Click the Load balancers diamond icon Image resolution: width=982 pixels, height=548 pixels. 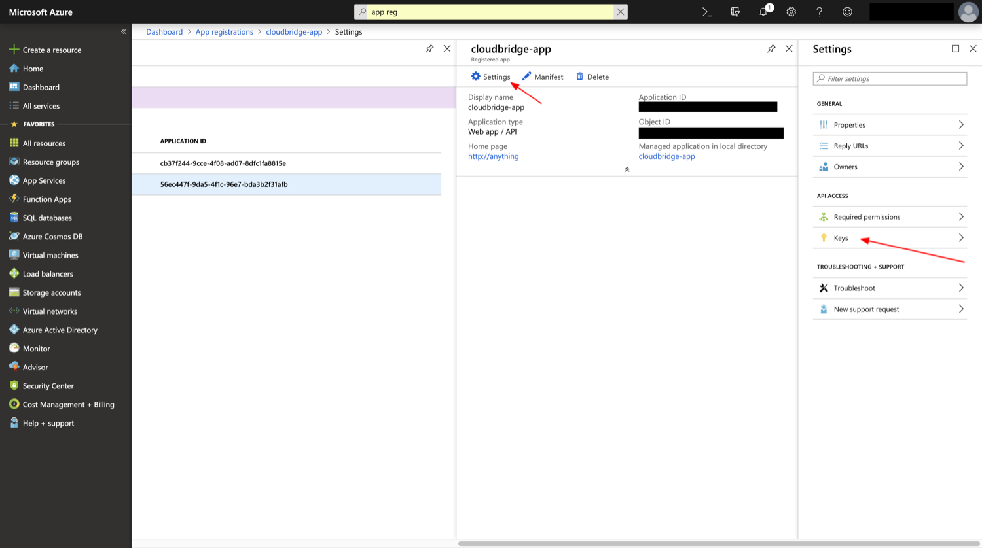pos(14,273)
